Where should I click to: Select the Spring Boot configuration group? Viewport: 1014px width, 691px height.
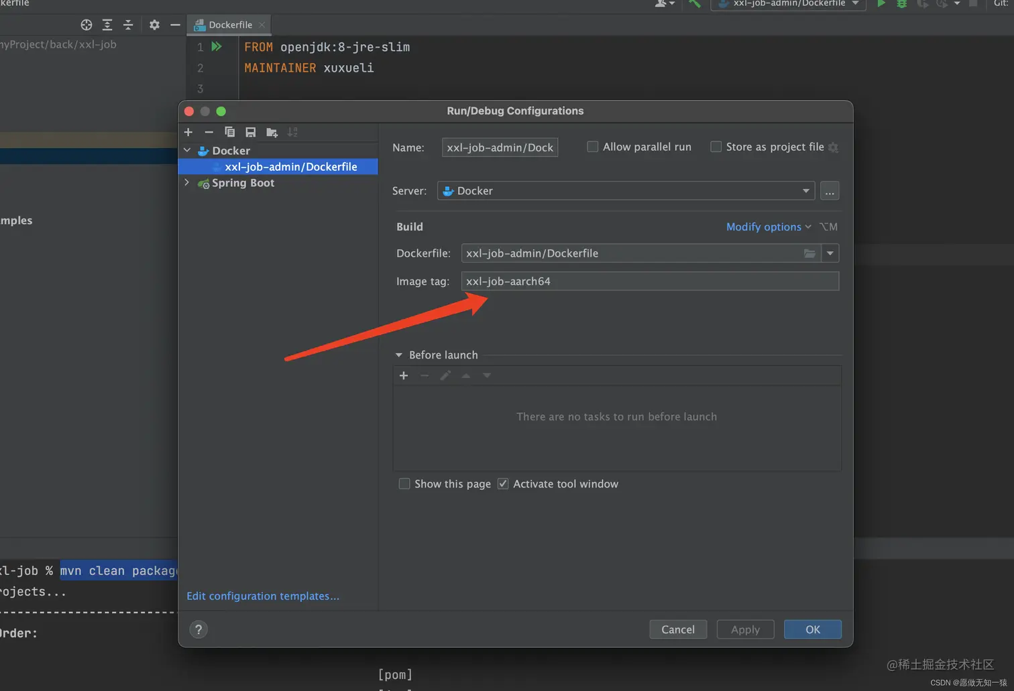point(243,183)
